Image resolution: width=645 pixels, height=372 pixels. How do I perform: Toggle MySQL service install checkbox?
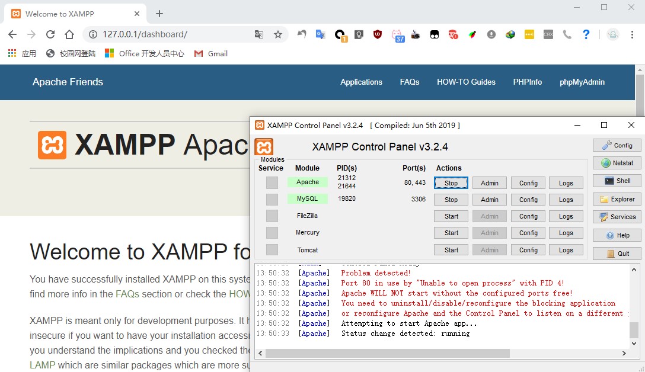tap(272, 199)
